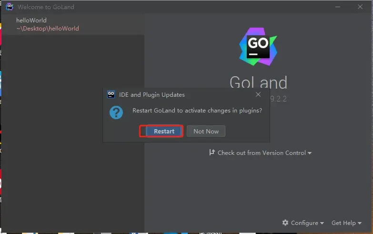
Task: Click the large GoLand logo
Action: click(258, 46)
